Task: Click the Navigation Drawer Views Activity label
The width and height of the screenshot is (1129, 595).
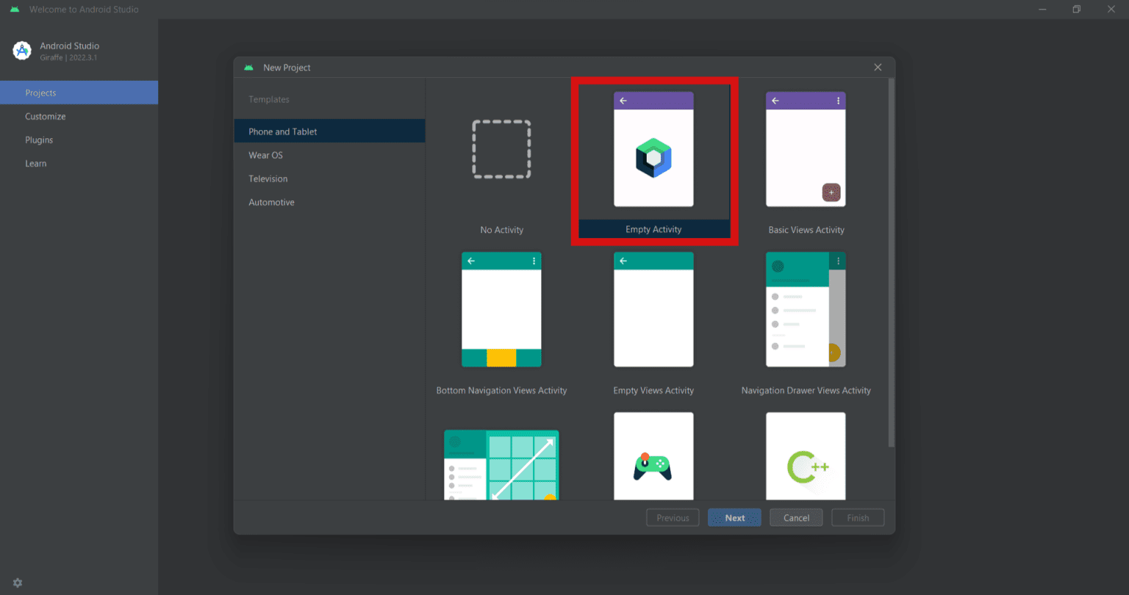Action: 806,390
